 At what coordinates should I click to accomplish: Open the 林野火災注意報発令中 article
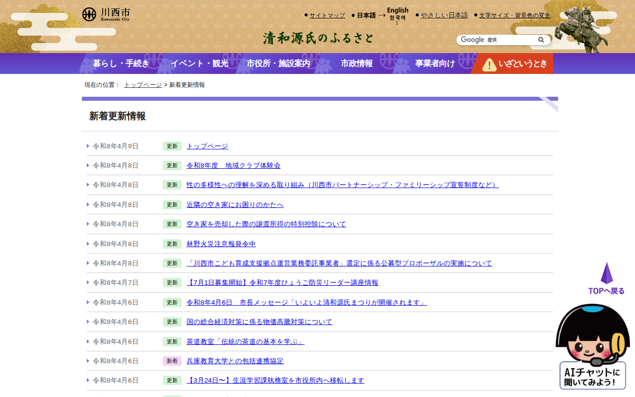[221, 244]
